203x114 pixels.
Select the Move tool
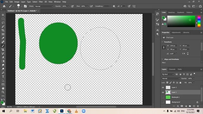click(x=3, y=15)
